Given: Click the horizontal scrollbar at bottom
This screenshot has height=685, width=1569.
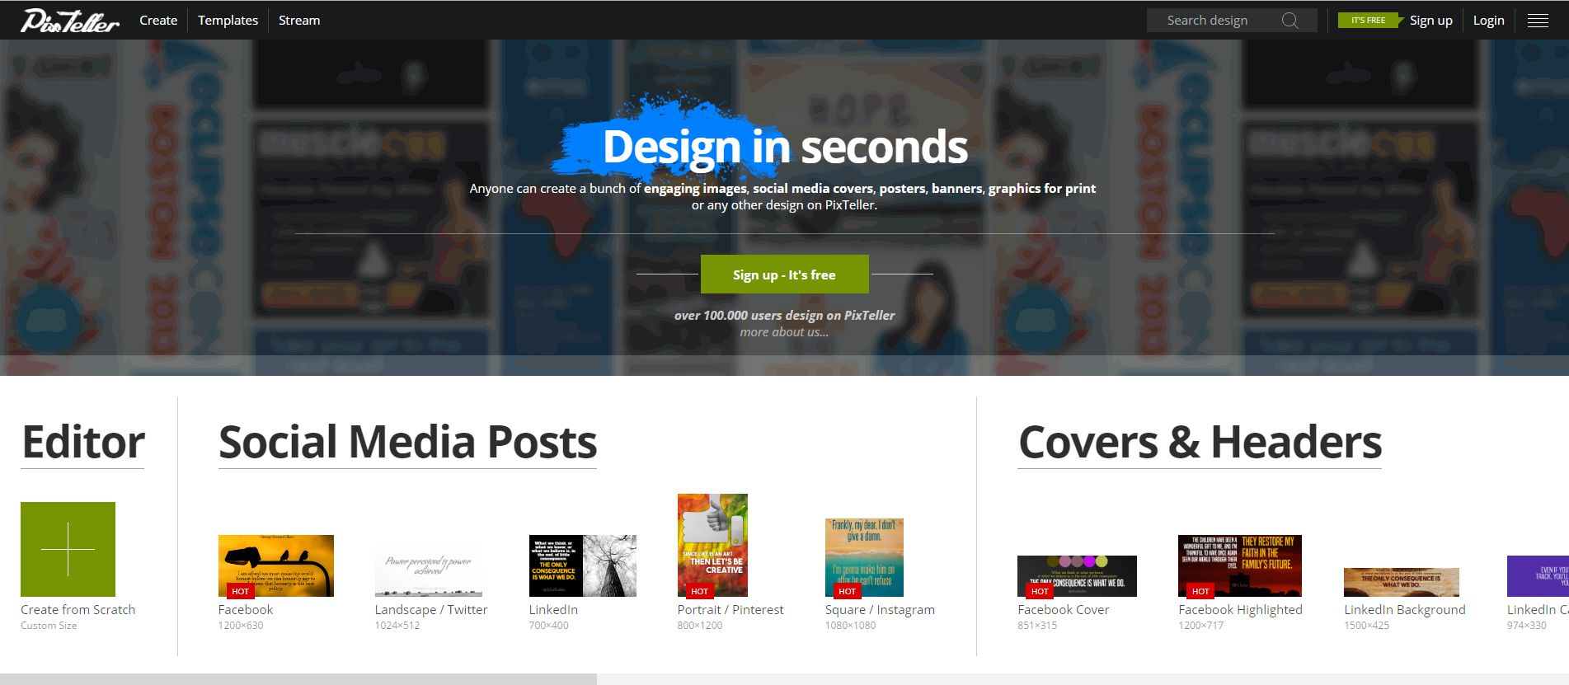Looking at the screenshot, I should point(298,679).
